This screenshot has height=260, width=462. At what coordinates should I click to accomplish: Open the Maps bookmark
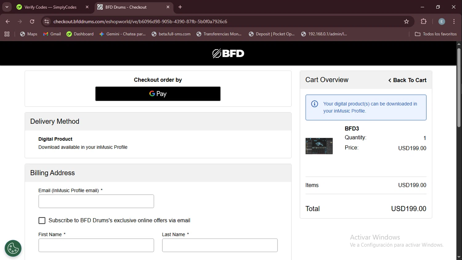[x=29, y=34]
